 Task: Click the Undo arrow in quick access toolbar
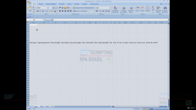(30, 17)
